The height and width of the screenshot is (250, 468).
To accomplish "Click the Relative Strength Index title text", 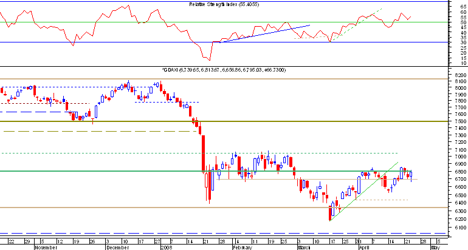I will tap(224, 4).
